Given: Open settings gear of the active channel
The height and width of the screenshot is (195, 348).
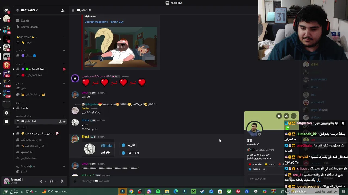Looking at the screenshot, I should click(x=64, y=122).
